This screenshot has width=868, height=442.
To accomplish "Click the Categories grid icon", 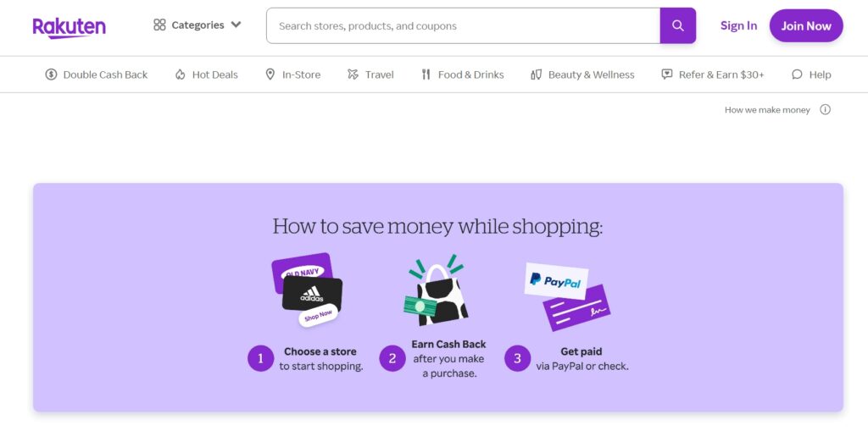I will coord(159,25).
